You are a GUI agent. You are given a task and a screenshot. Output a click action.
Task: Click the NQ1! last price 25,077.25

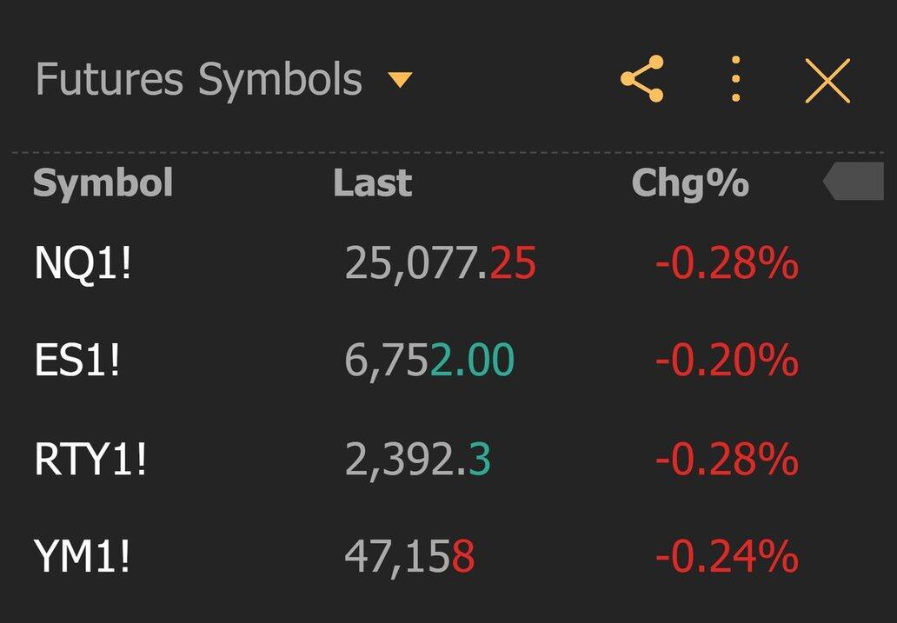[x=440, y=263]
